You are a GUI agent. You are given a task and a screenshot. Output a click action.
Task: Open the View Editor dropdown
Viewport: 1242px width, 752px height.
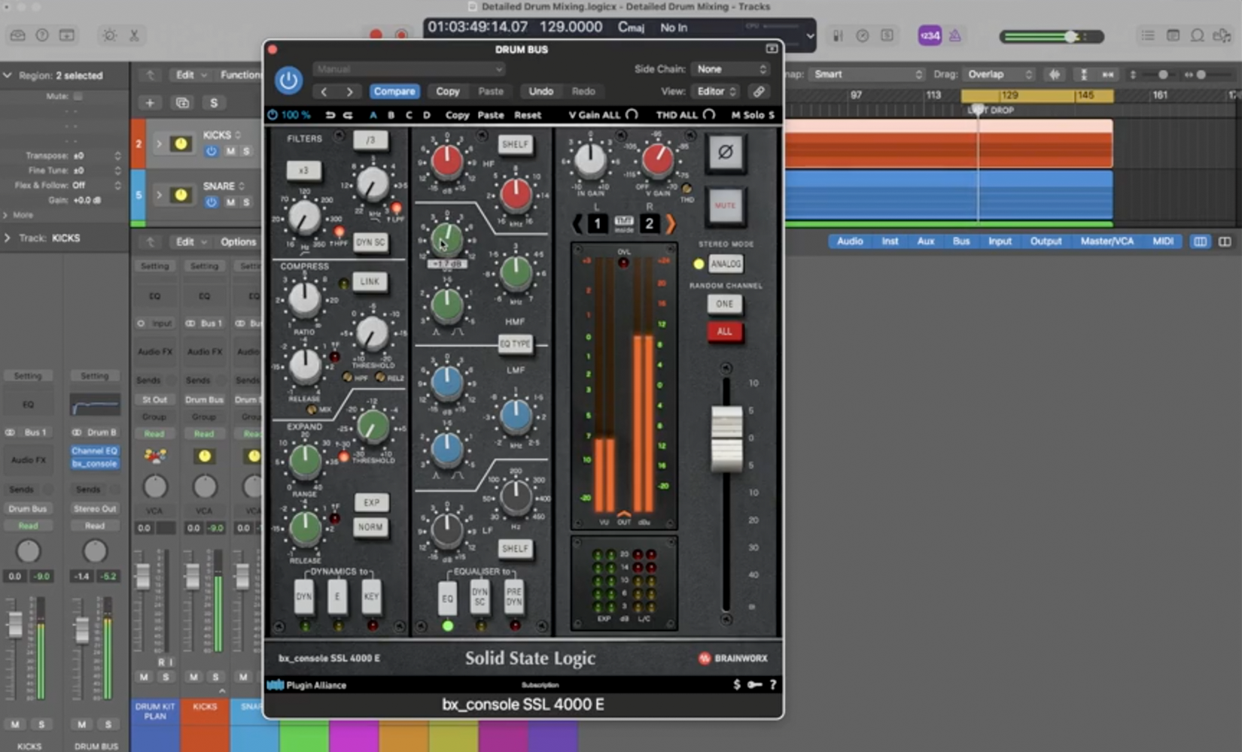[716, 91]
